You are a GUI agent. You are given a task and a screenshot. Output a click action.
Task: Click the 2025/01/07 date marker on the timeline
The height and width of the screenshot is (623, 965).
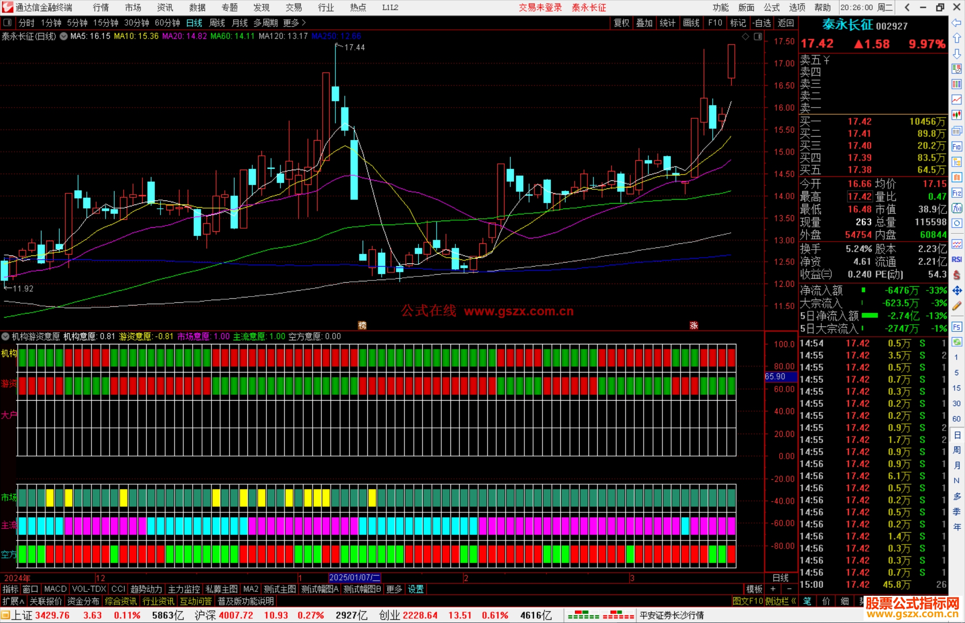[x=355, y=577]
